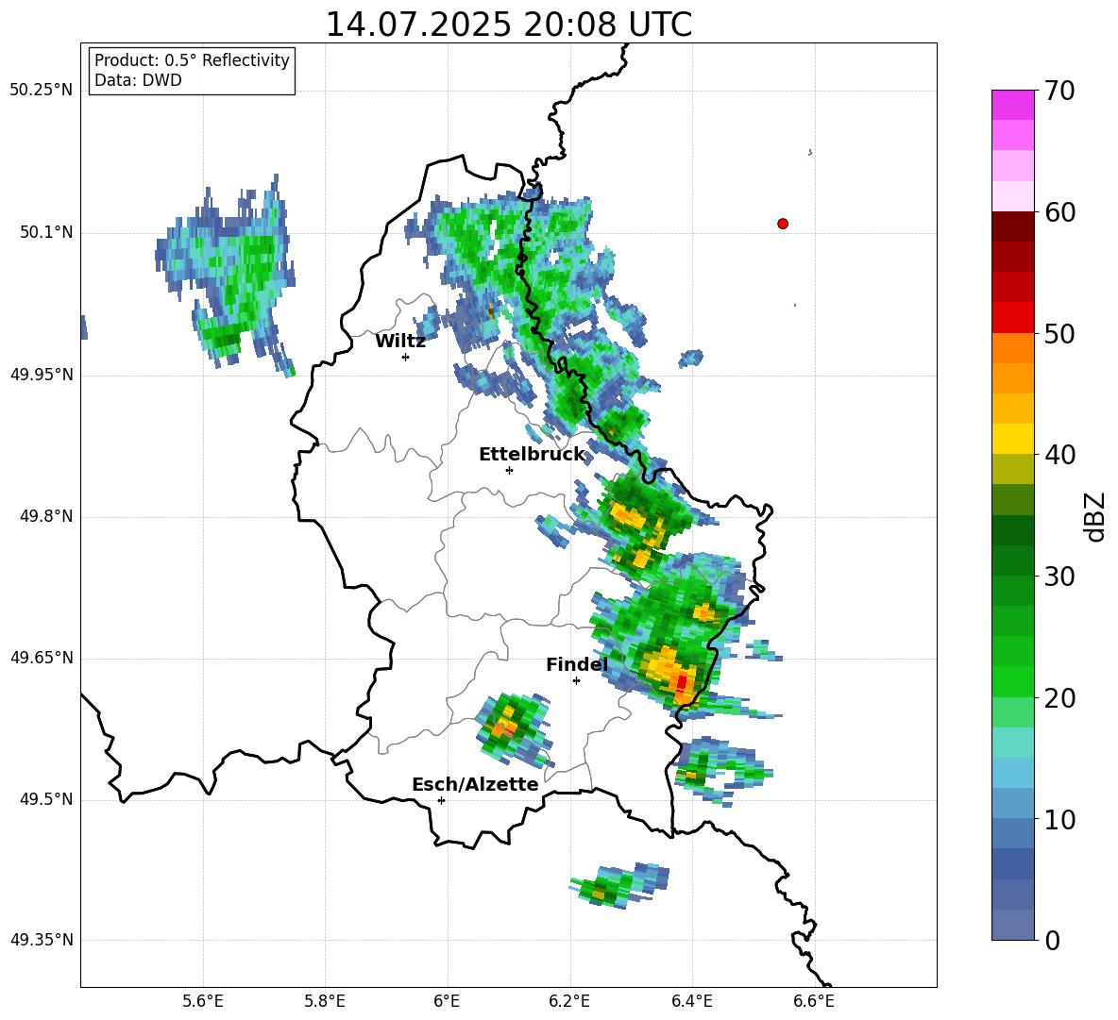Click the Esch/Alzette city label

475,784
